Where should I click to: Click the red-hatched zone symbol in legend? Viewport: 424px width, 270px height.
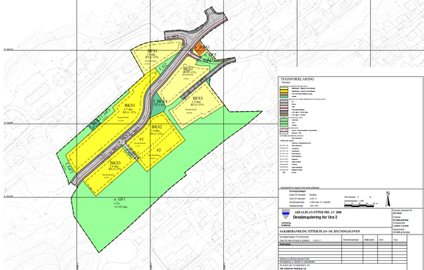(284, 130)
